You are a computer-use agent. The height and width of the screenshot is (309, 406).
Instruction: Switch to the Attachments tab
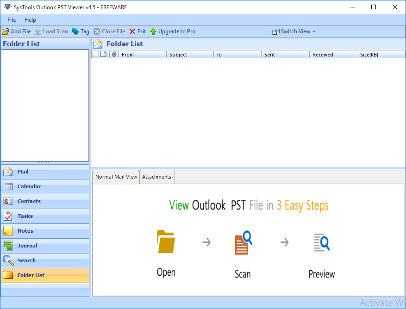point(156,177)
